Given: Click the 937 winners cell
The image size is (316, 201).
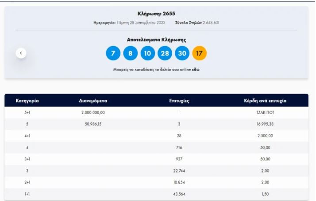Looking at the screenshot, I should coord(179,159).
